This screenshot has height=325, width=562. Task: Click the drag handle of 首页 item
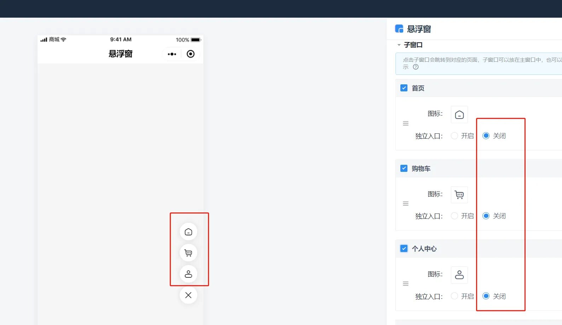(x=406, y=124)
